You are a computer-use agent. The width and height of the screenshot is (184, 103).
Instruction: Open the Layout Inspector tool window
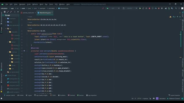174,95
